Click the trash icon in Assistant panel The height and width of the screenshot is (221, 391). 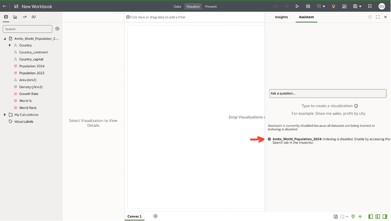tap(370, 17)
